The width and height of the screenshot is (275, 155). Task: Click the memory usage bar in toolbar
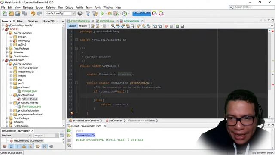pos(141,13)
